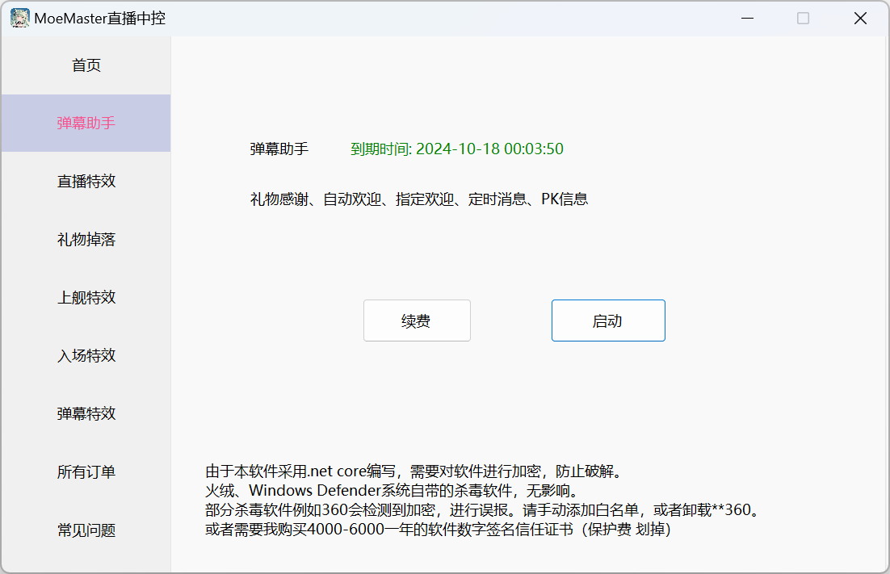Click the line about 火绒、Windows Defender
This screenshot has width=890, height=574.
(x=392, y=491)
